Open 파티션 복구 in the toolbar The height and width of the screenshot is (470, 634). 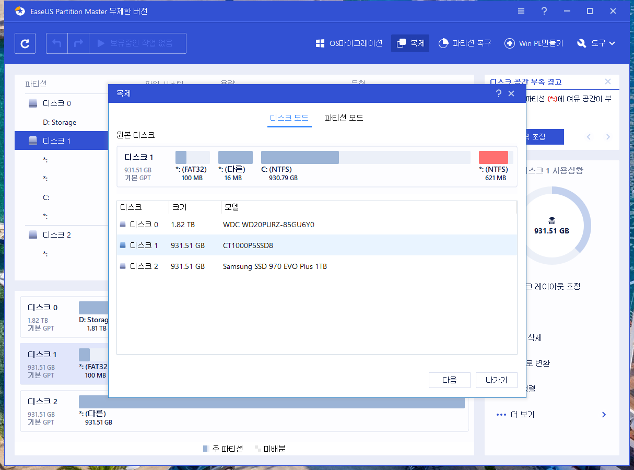pyautogui.click(x=464, y=43)
